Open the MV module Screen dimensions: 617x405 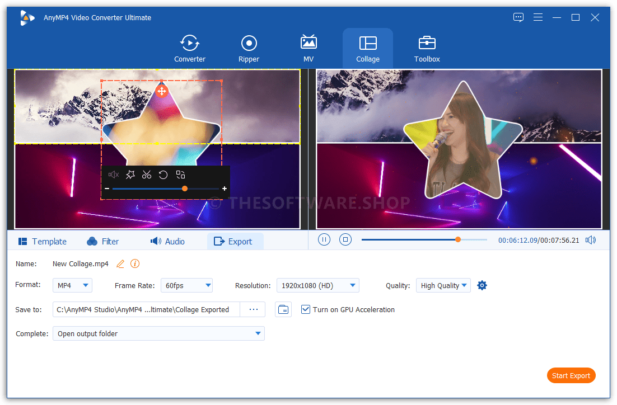click(308, 49)
